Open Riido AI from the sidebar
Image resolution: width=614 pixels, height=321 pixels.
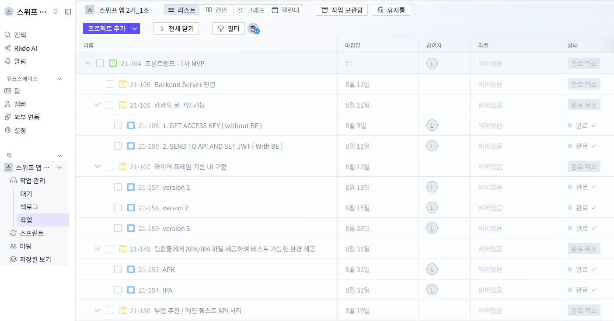25,48
